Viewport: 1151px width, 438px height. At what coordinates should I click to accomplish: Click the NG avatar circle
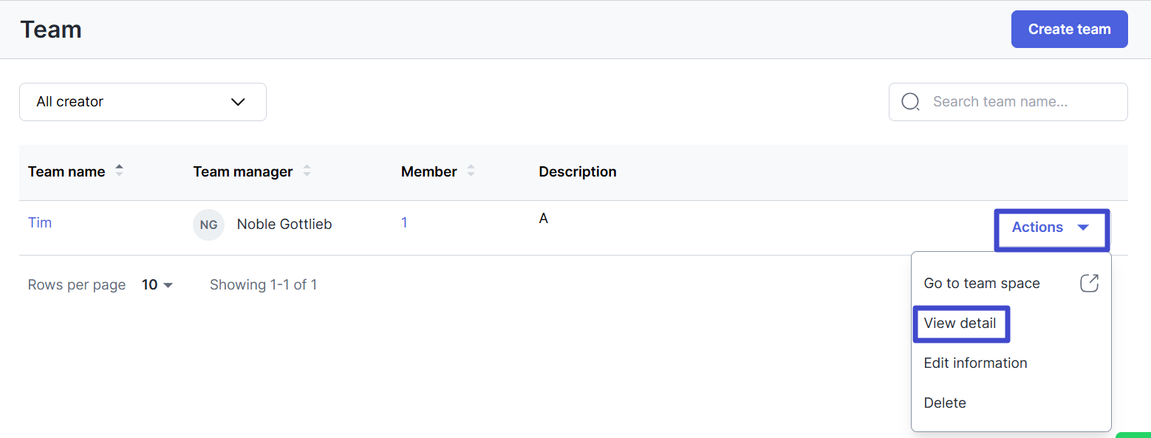(208, 225)
